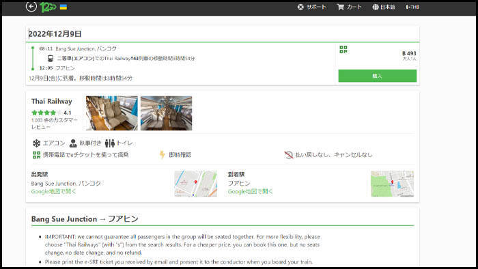Click the 執事付き steward icon

pyautogui.click(x=73, y=143)
